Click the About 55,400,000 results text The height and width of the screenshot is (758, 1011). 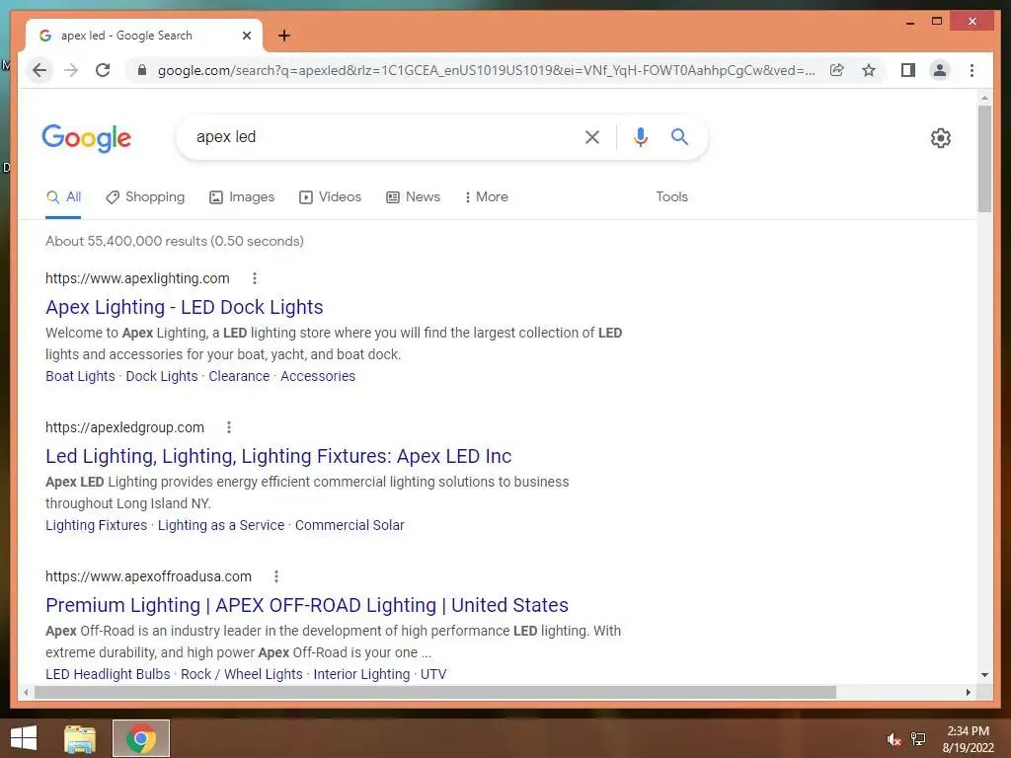tap(174, 241)
